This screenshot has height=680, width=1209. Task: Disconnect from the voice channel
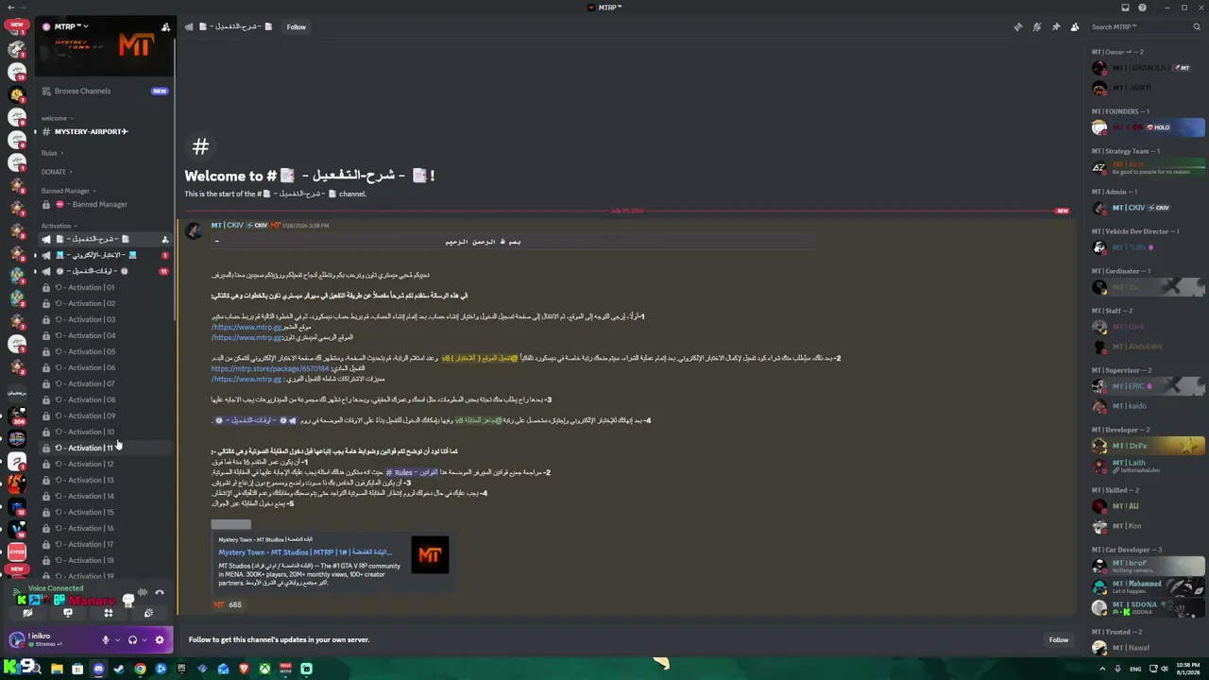160,593
